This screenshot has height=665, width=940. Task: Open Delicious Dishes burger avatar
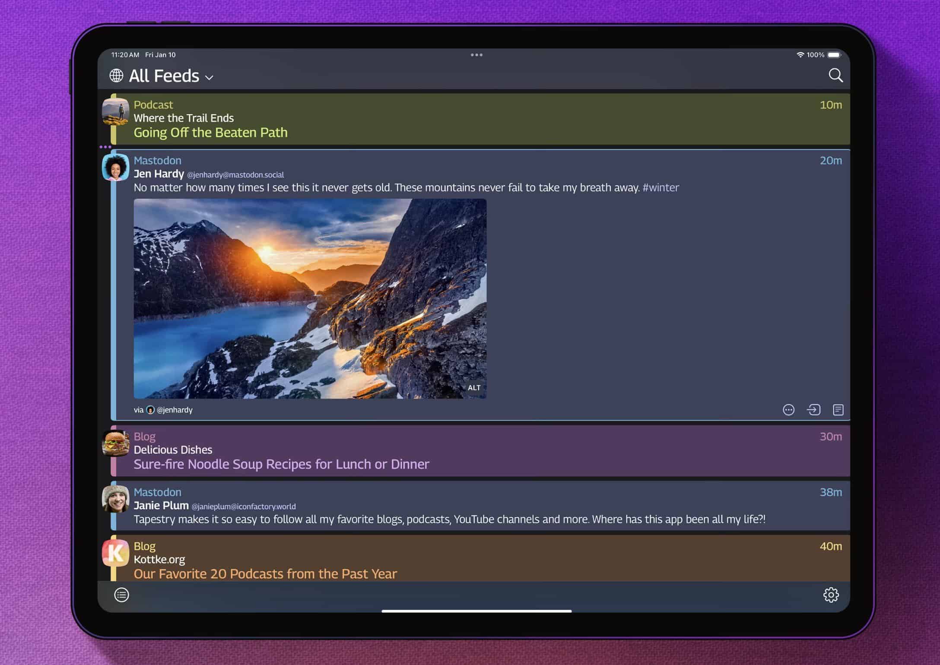coord(115,443)
